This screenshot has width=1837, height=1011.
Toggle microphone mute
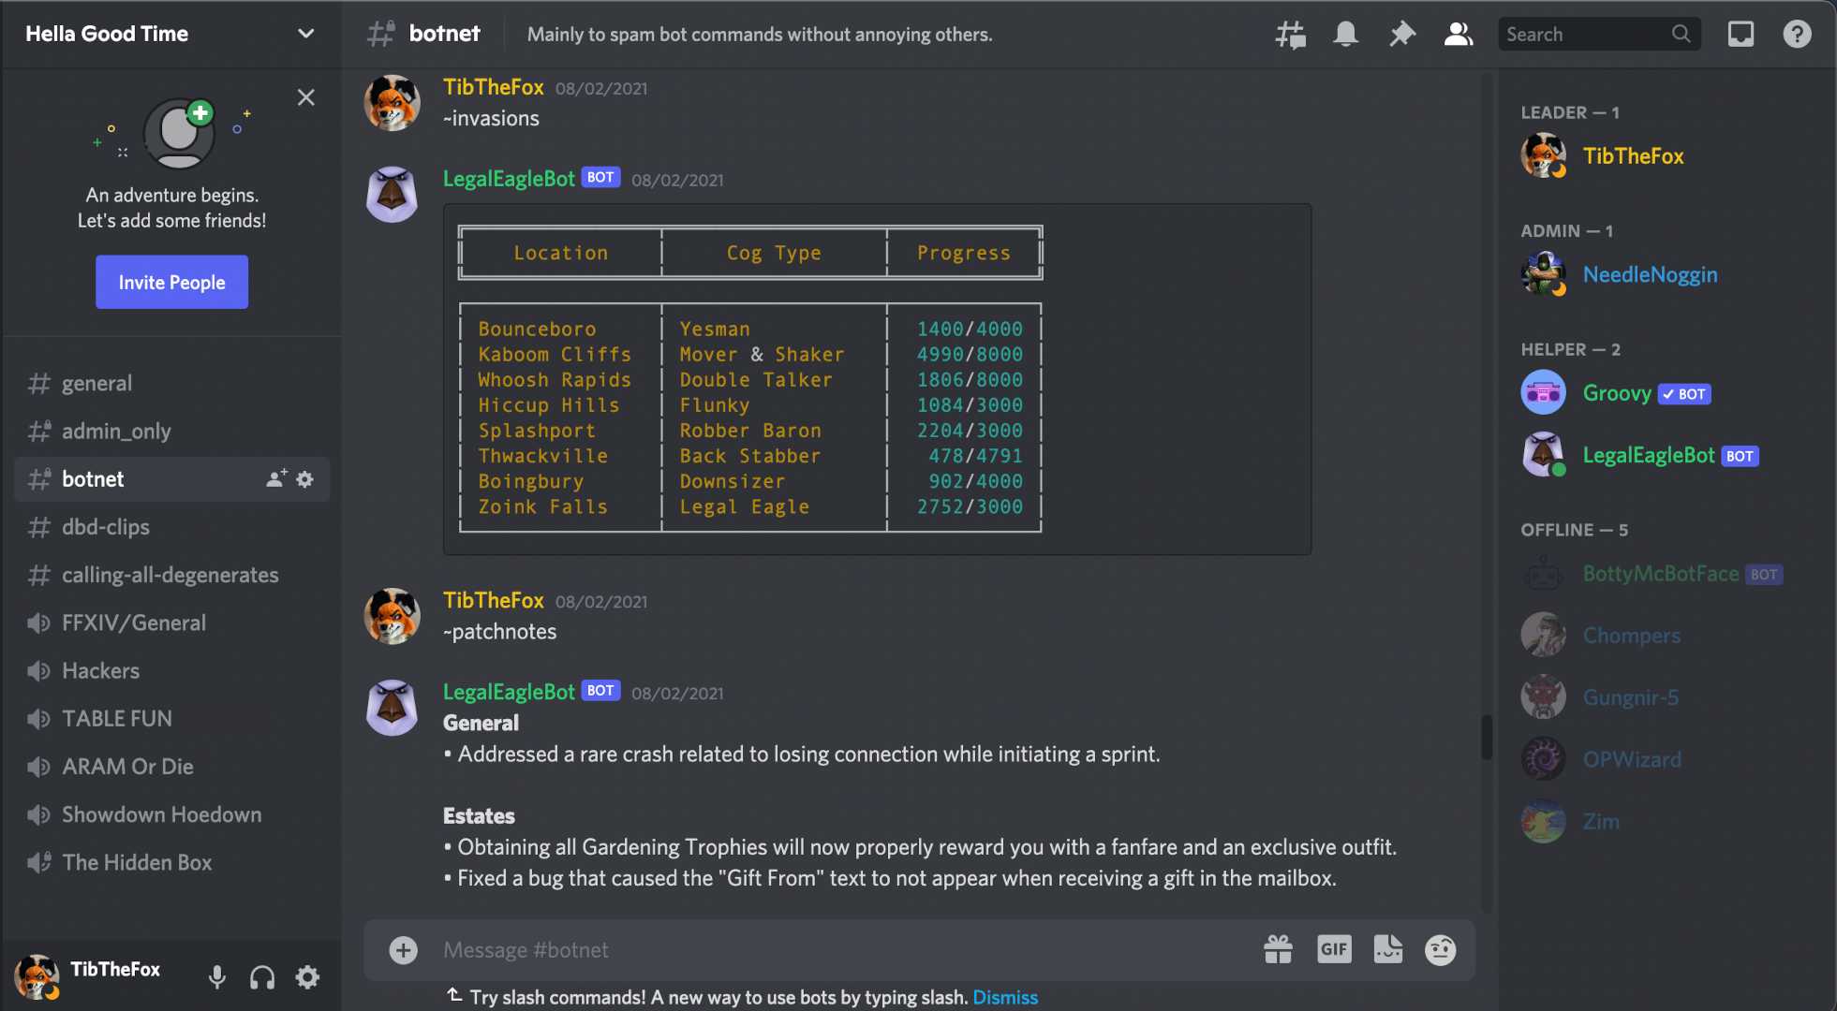coord(216,977)
